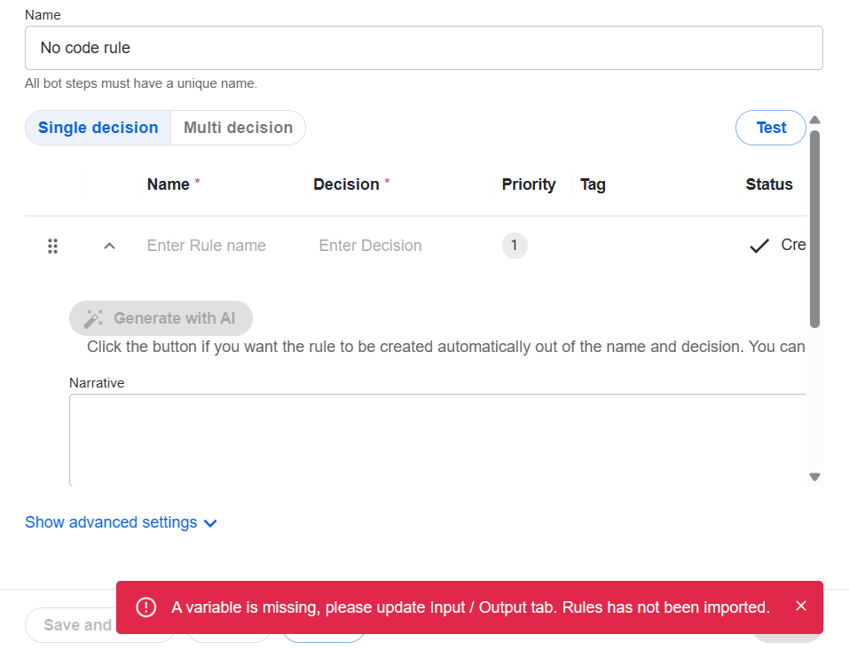Collapse the rule row with the chevron
The image size is (849, 650).
109,247
